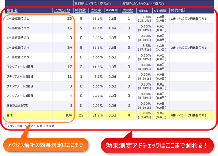Select the ステップメール1回目 row
Viewport: 218px width, 156px height.
coord(109,67)
